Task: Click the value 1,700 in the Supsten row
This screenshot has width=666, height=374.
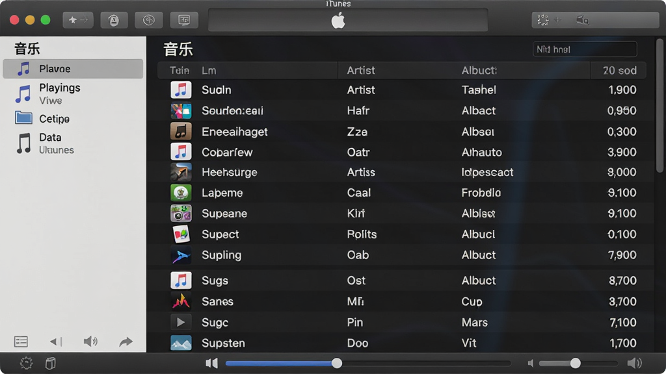Action: 622,343
